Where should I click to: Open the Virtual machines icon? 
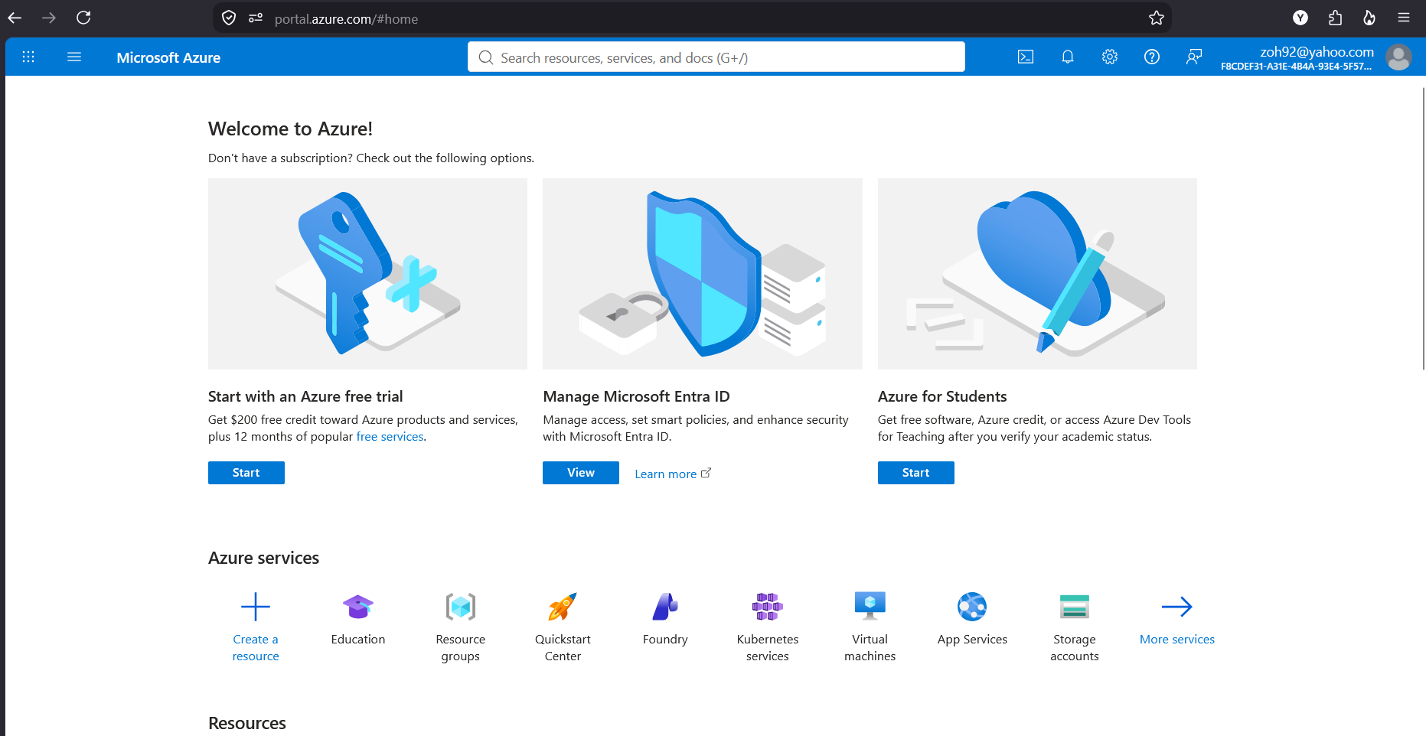870,606
